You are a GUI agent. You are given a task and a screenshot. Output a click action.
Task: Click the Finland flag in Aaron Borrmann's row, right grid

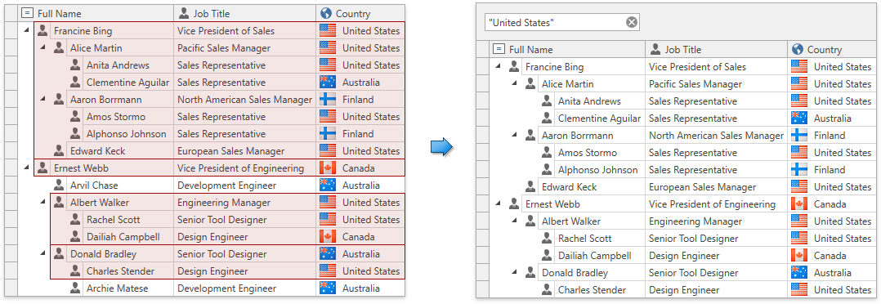(799, 136)
